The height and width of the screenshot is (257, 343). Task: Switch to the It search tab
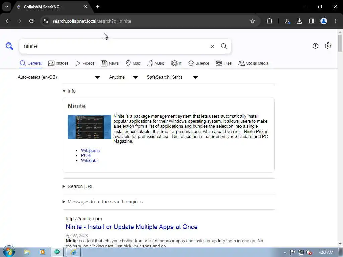(176, 63)
